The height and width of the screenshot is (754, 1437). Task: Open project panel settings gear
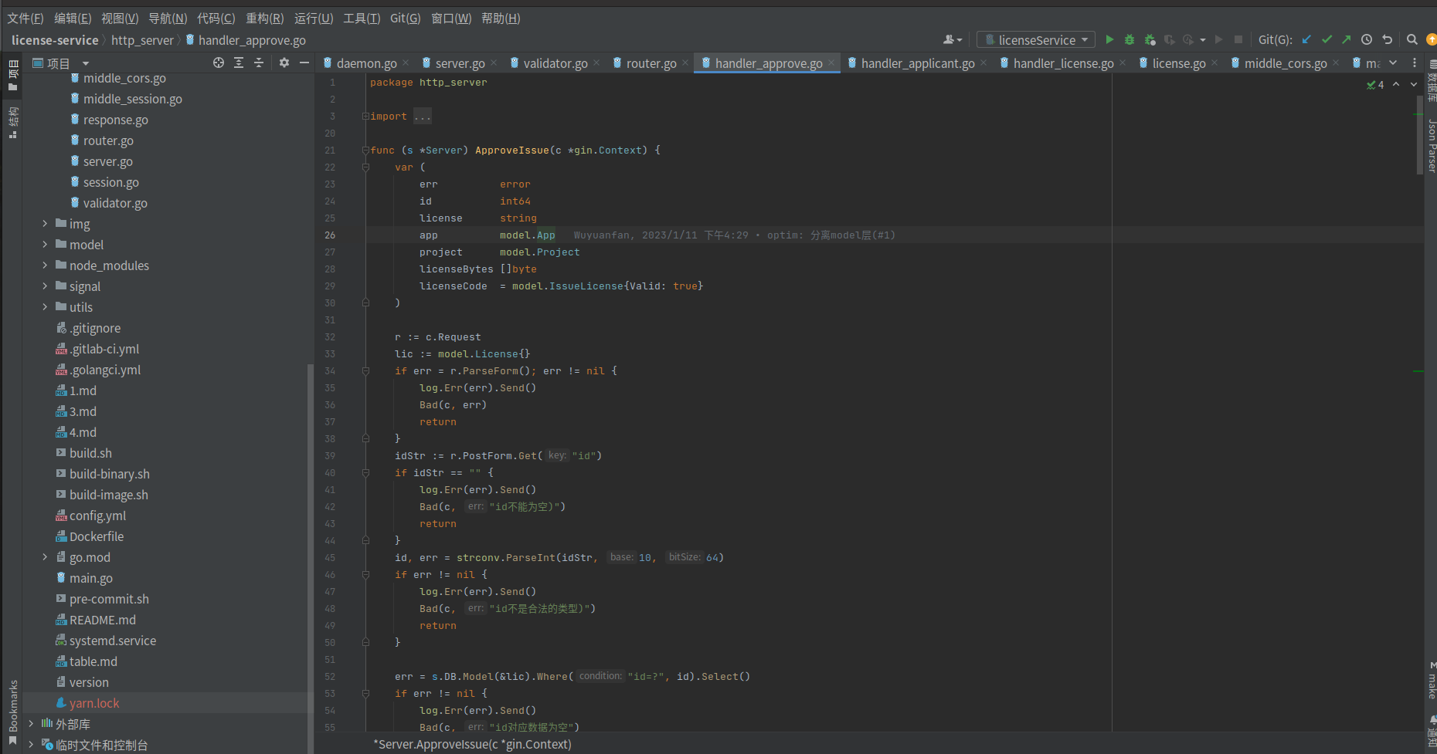(x=284, y=63)
